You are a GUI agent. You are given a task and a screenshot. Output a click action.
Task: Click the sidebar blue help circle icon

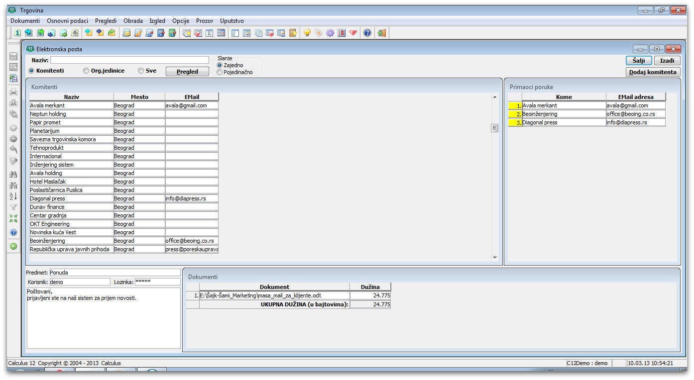click(13, 232)
